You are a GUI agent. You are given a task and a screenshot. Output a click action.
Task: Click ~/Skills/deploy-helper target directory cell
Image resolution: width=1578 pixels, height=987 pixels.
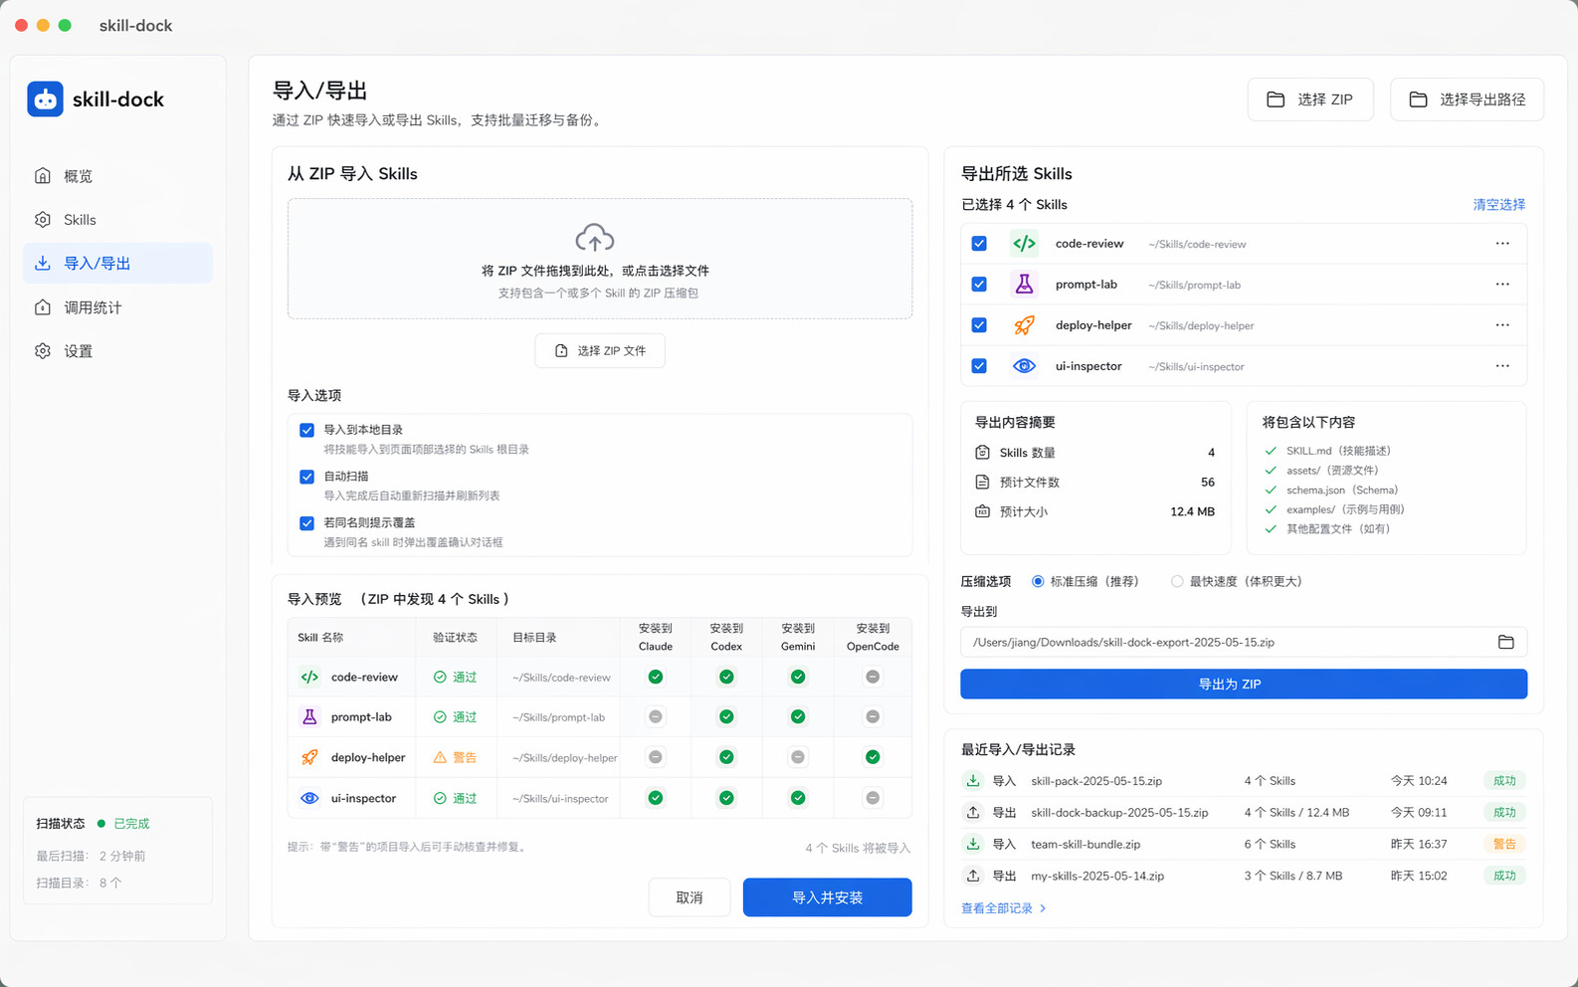pos(565,758)
